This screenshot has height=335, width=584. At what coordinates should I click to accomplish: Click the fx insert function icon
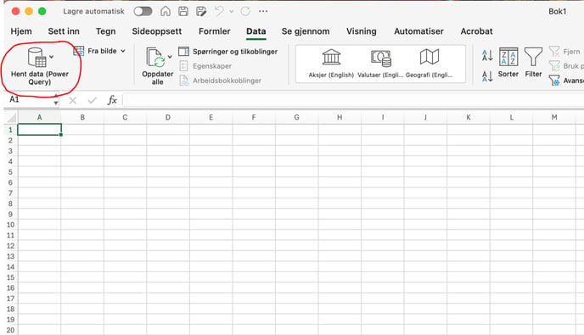point(112,100)
